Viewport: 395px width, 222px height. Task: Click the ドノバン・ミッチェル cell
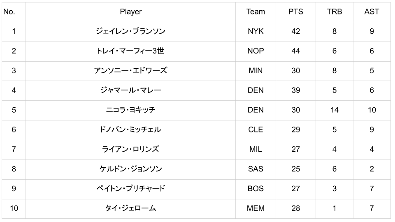coord(130,129)
